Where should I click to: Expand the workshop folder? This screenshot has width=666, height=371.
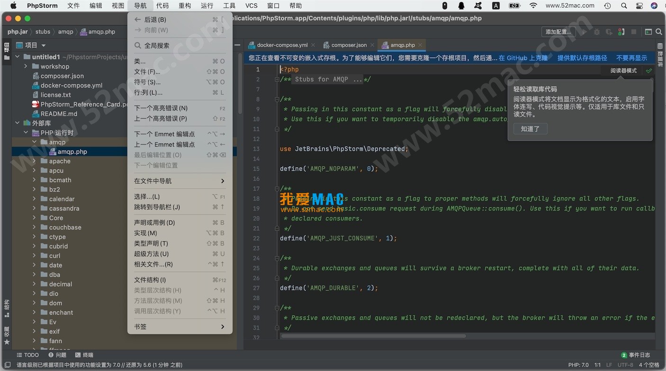coord(26,67)
